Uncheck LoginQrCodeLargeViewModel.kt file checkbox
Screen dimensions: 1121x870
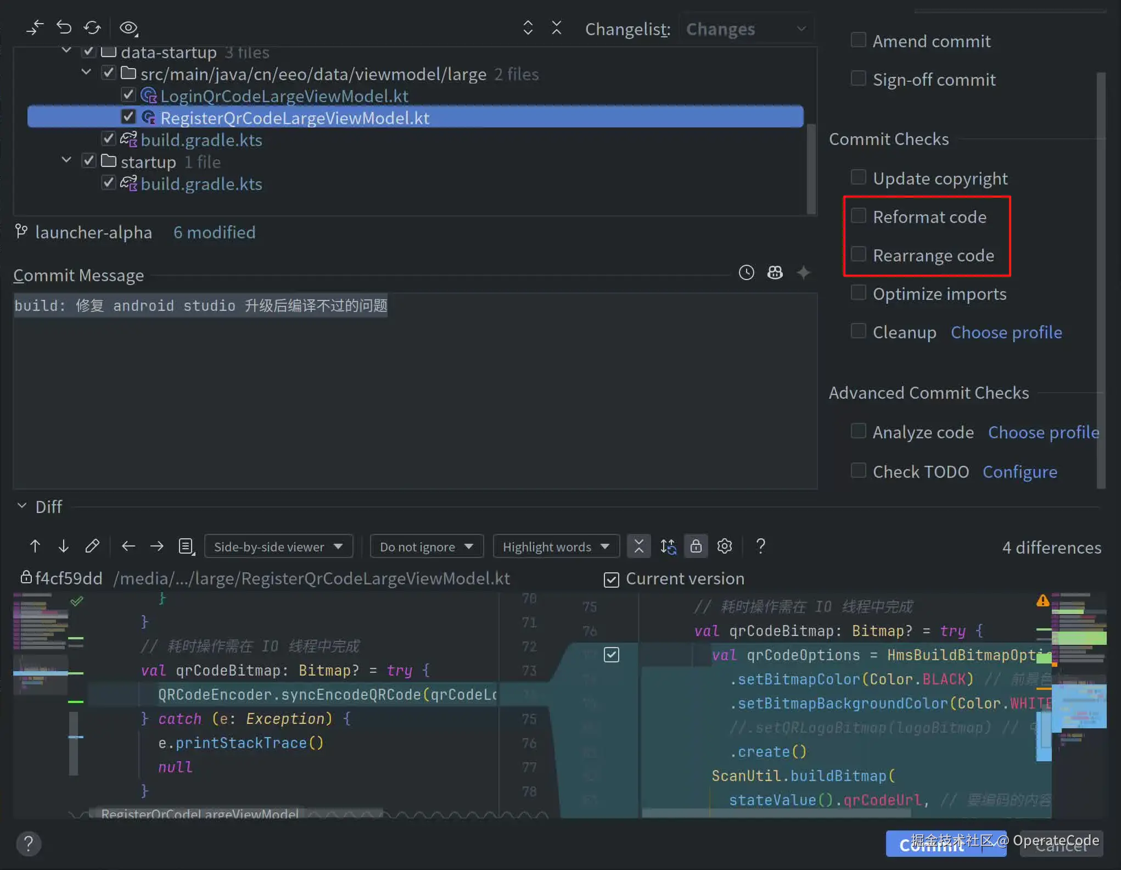coord(128,95)
